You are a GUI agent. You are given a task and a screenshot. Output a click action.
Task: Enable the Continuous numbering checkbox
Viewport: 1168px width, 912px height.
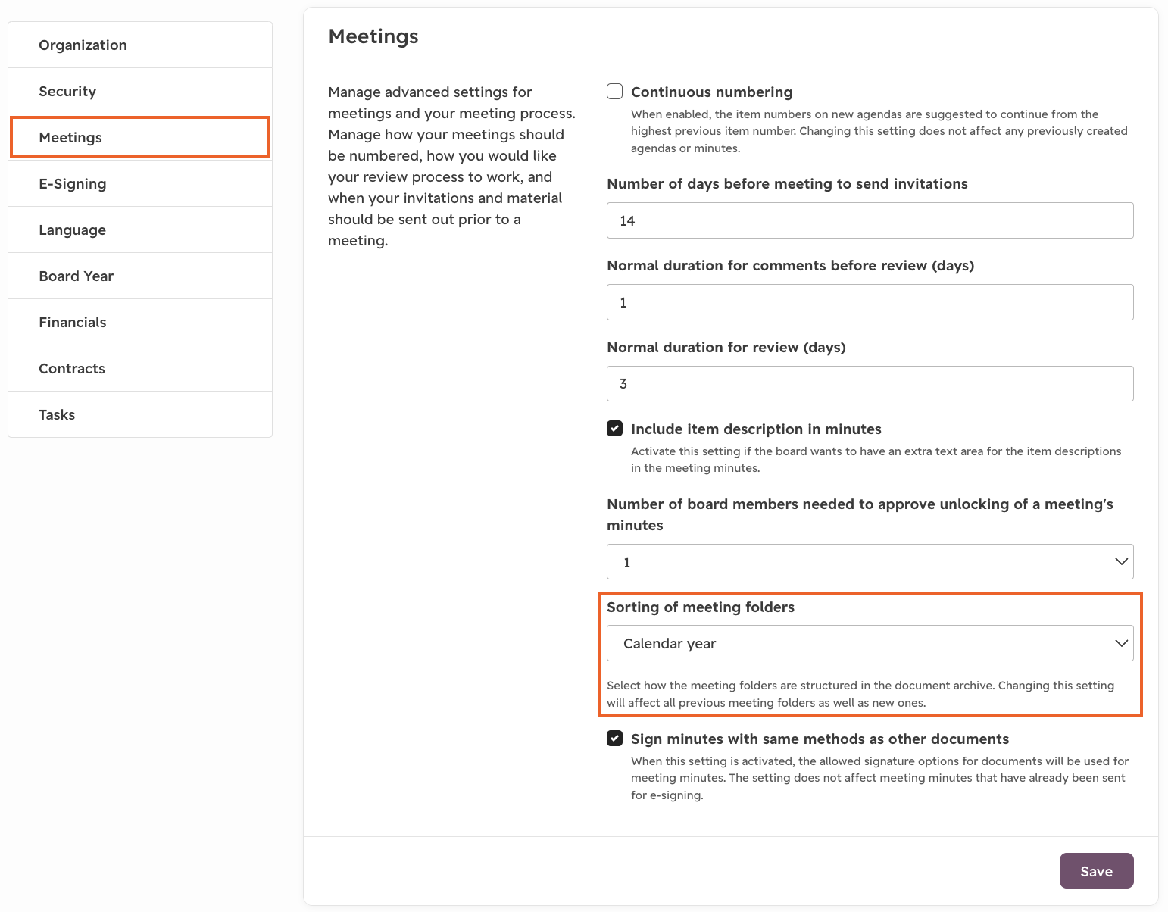tap(615, 92)
